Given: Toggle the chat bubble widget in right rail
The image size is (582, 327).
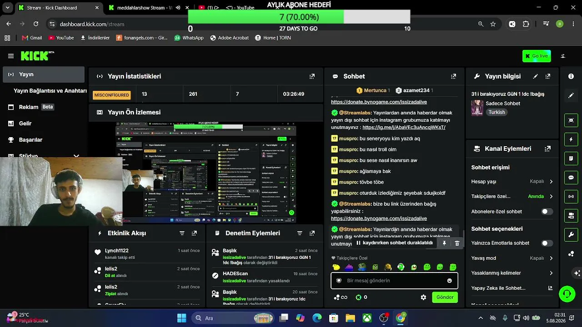Looking at the screenshot, I should point(571,178).
